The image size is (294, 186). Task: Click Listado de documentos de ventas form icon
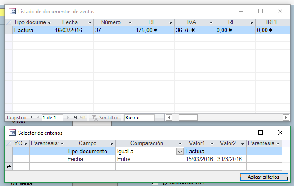(12, 12)
